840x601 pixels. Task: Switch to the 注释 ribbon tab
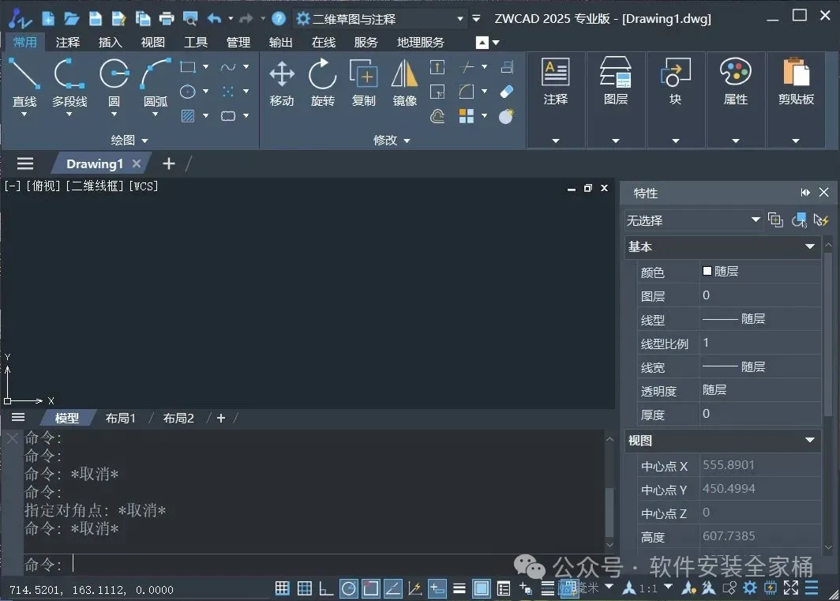68,43
